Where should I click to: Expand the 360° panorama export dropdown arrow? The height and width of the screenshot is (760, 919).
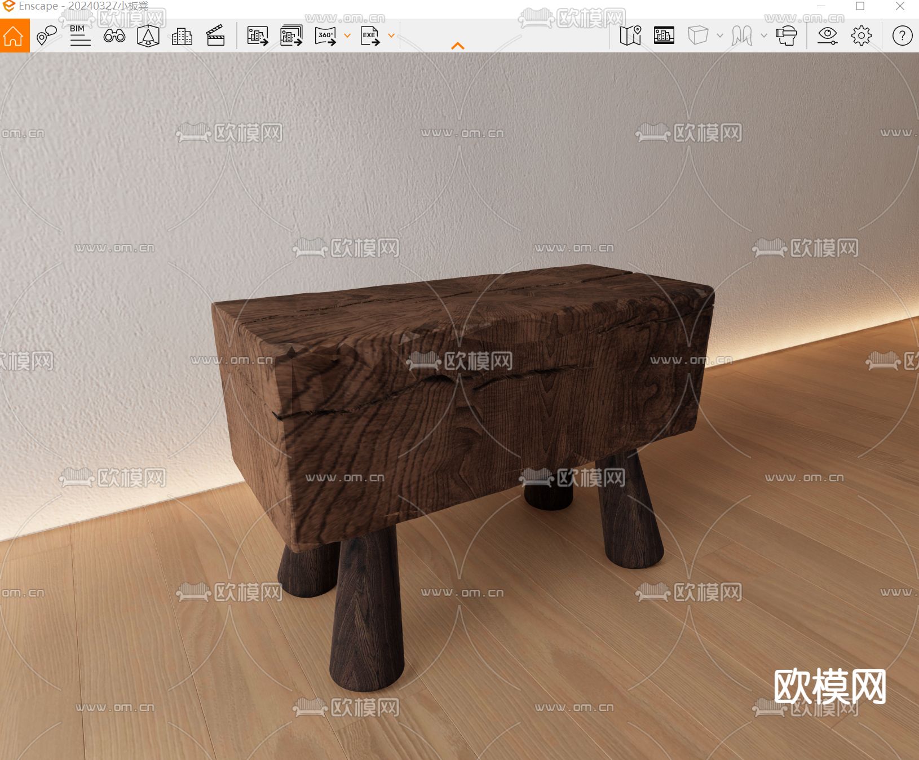[347, 36]
